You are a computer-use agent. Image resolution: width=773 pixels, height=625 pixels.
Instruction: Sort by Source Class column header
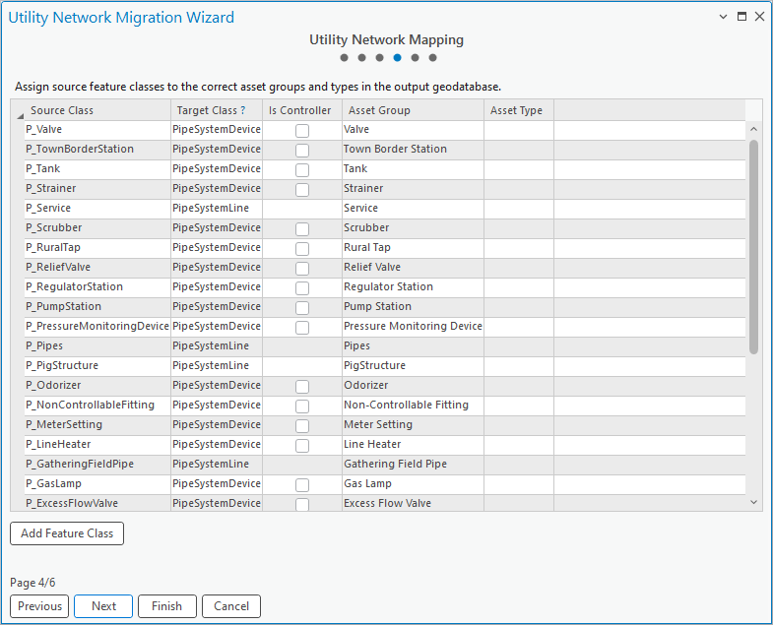point(97,110)
